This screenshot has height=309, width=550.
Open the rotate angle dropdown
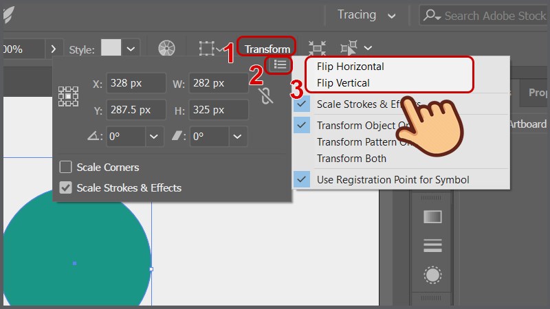(x=154, y=136)
